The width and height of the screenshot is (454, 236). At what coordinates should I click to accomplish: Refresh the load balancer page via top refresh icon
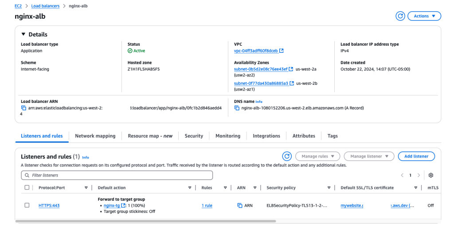click(x=400, y=16)
